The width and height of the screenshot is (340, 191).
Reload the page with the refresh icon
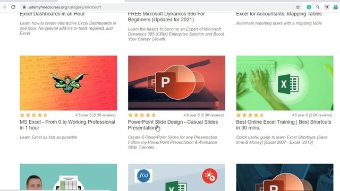[x=13, y=7]
